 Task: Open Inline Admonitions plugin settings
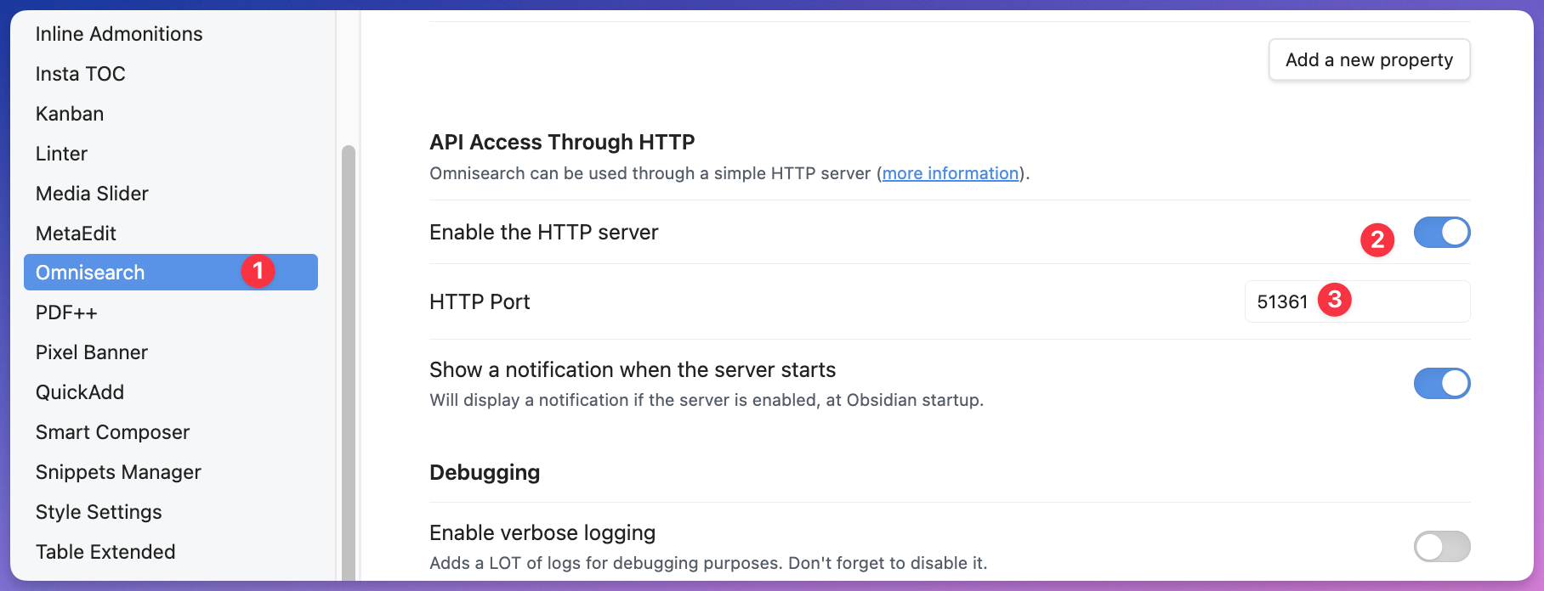[119, 34]
